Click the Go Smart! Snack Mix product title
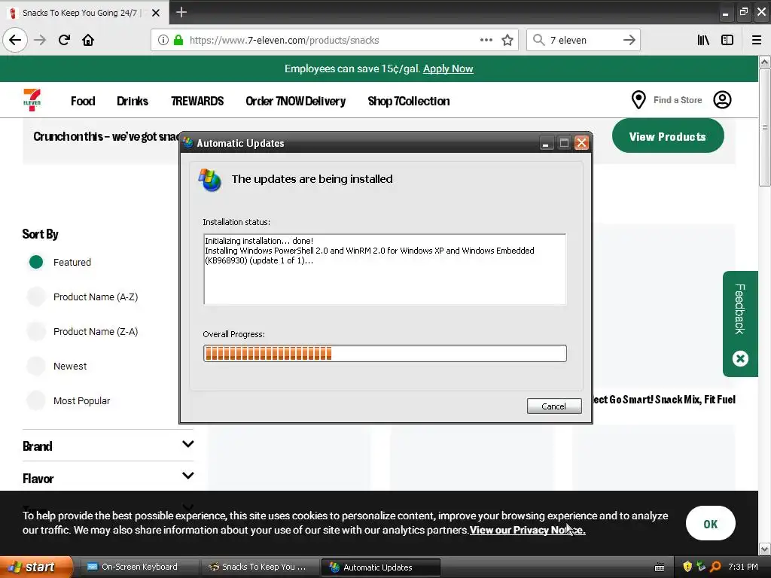This screenshot has height=578, width=771. click(664, 399)
